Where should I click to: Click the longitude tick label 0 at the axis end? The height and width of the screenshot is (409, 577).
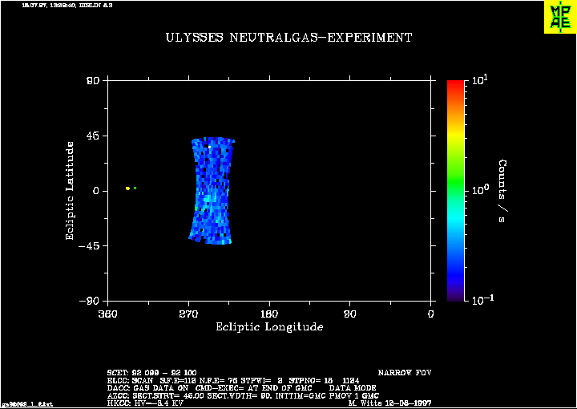[x=431, y=314]
